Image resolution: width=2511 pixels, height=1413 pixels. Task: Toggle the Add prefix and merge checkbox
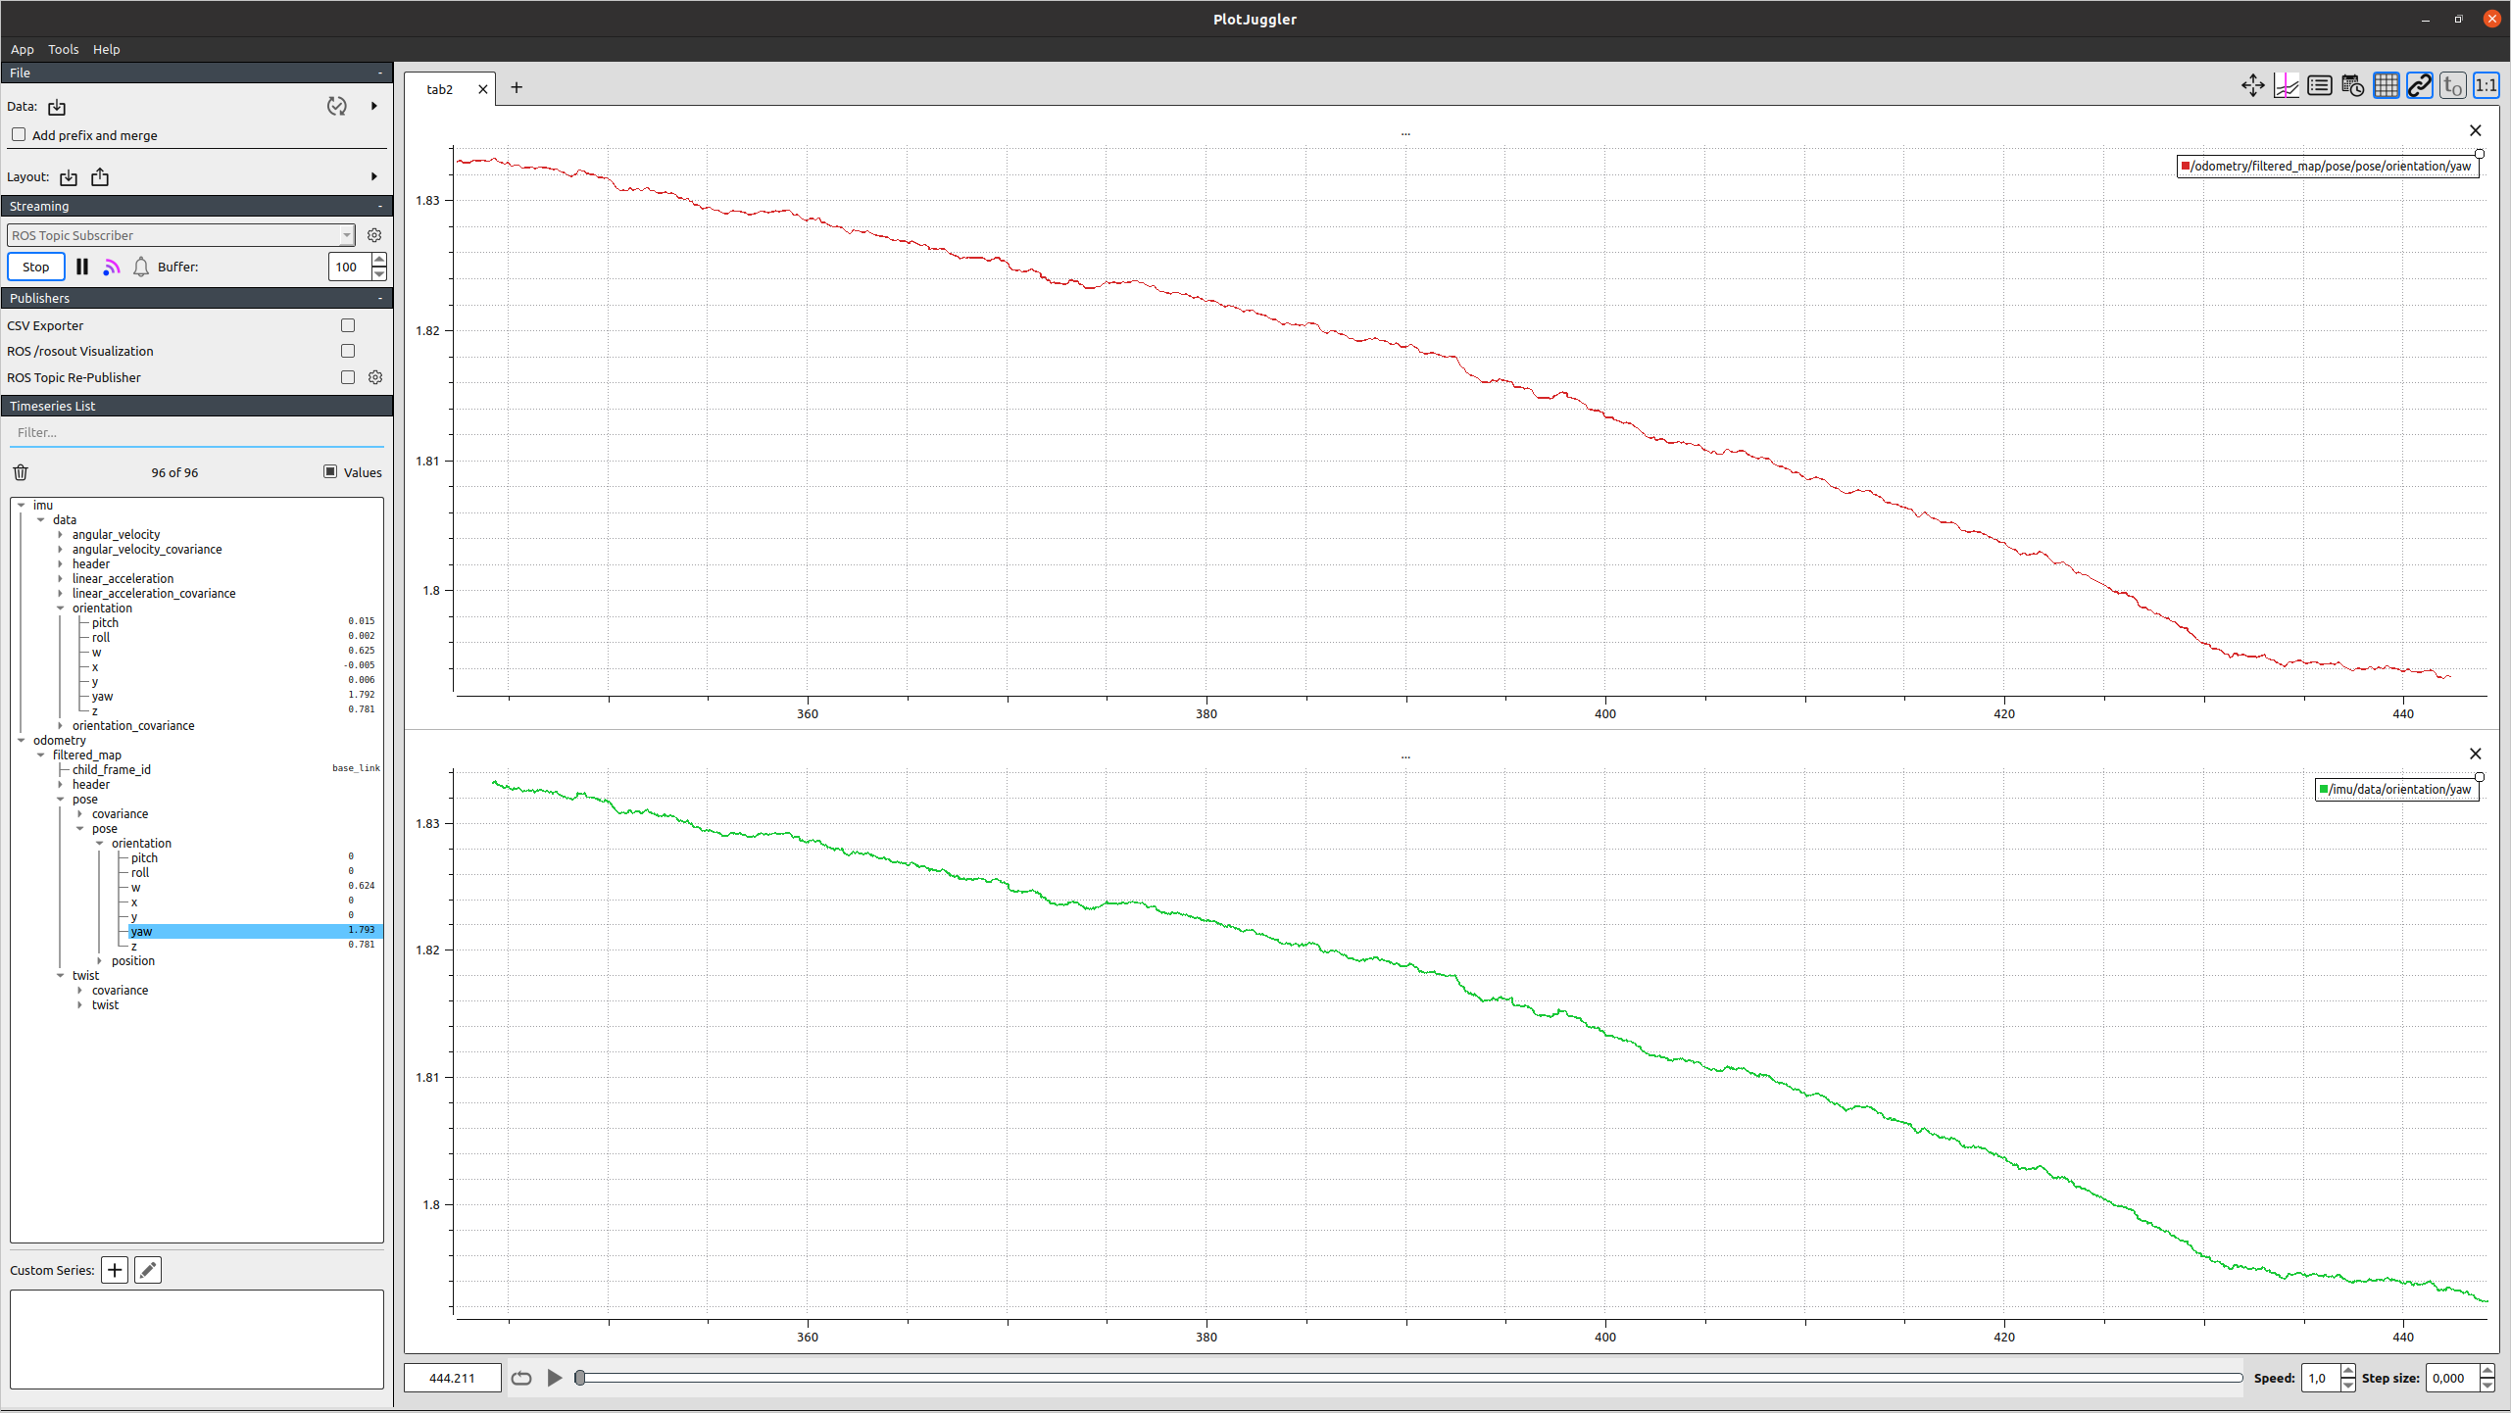coord(19,134)
